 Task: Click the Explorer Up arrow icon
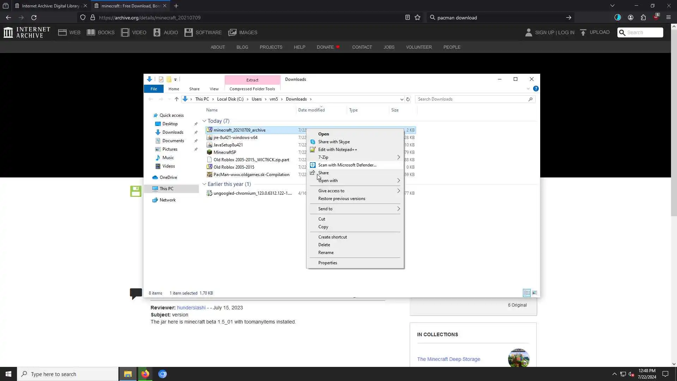click(177, 99)
